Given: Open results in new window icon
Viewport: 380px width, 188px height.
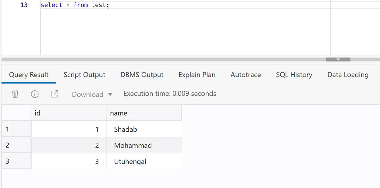Looking at the screenshot, I should point(54,94).
